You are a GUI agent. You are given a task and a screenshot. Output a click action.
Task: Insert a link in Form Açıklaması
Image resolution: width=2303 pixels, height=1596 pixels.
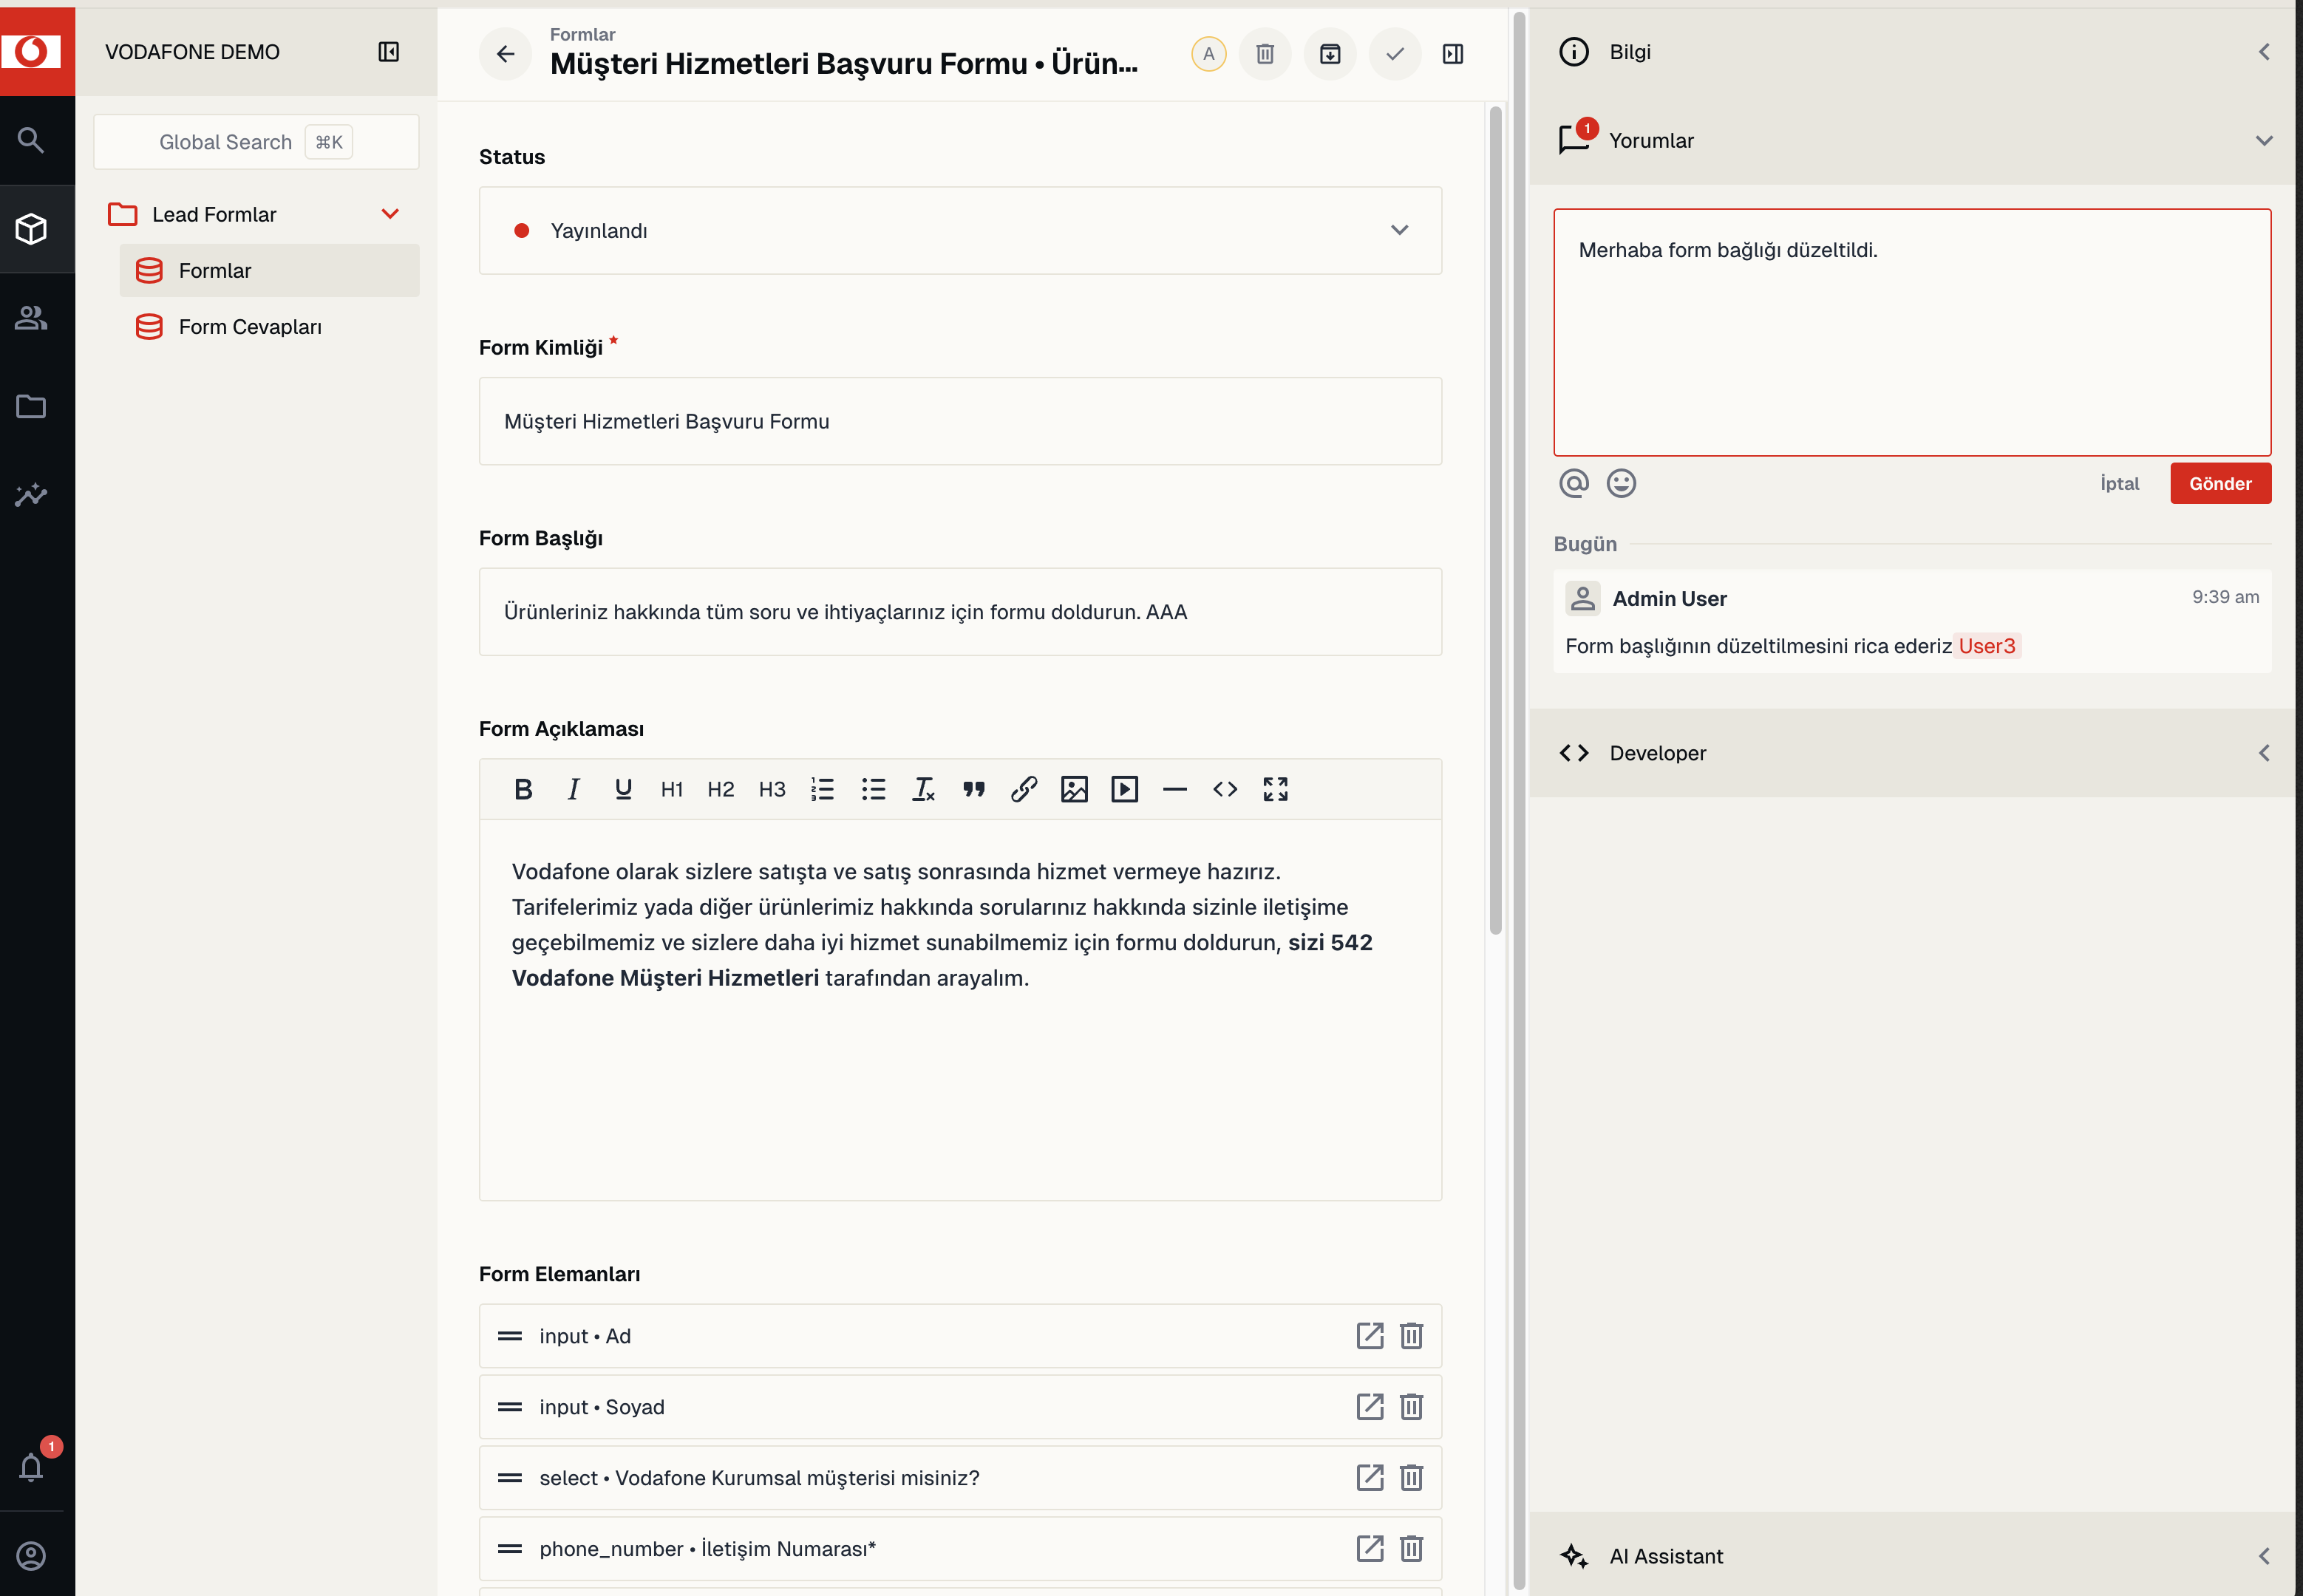pyautogui.click(x=1024, y=790)
